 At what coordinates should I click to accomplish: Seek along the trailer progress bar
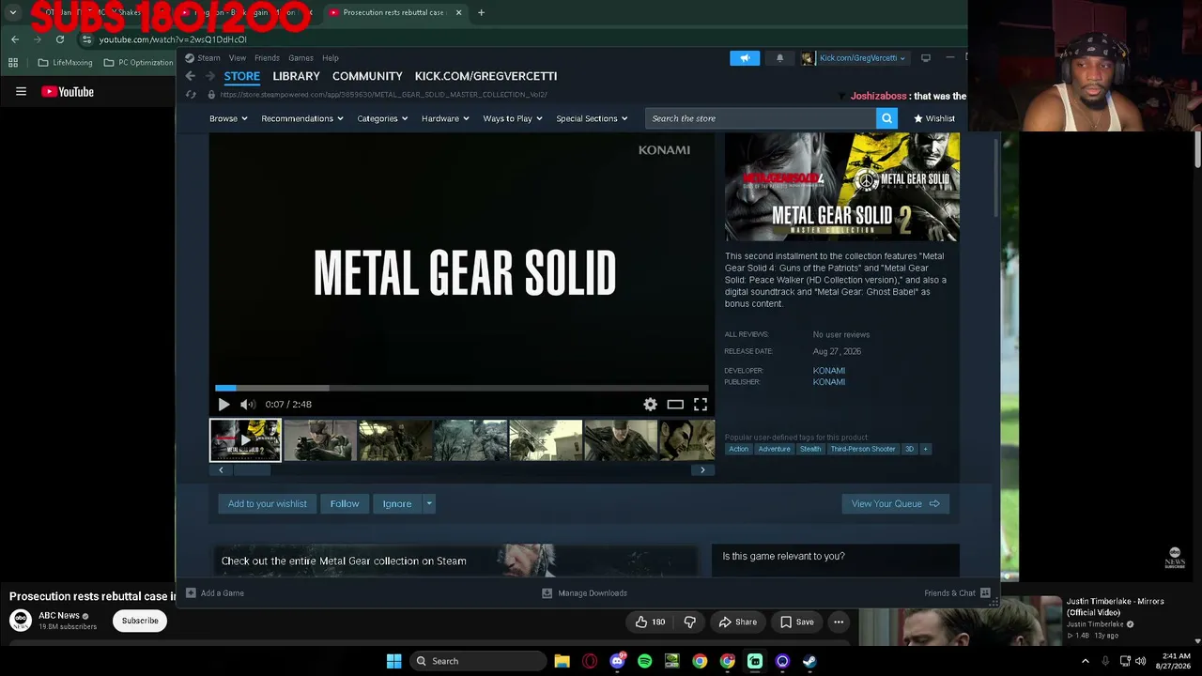(x=461, y=388)
